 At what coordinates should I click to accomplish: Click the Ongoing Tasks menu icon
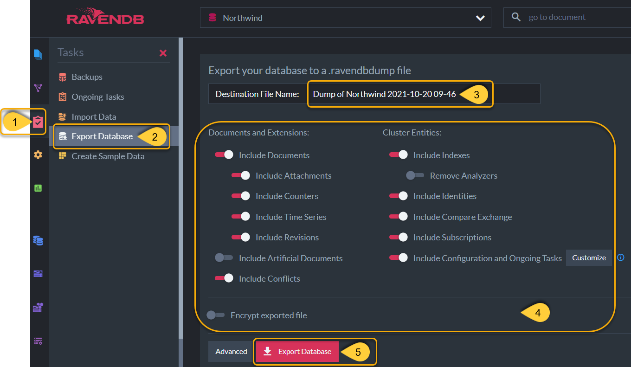(62, 97)
